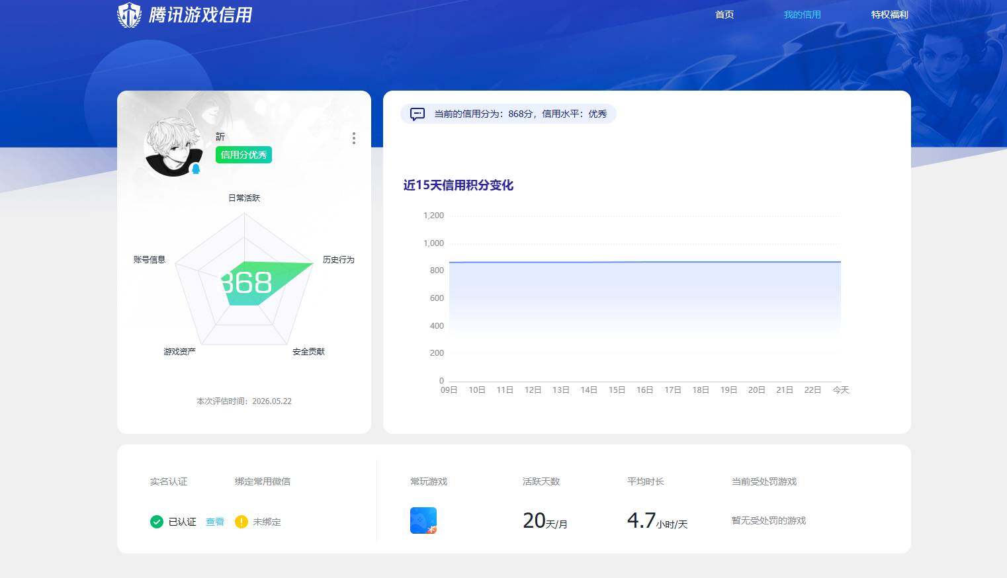Open the three-dot menu on profile card
The image size is (1007, 578).
click(x=354, y=138)
